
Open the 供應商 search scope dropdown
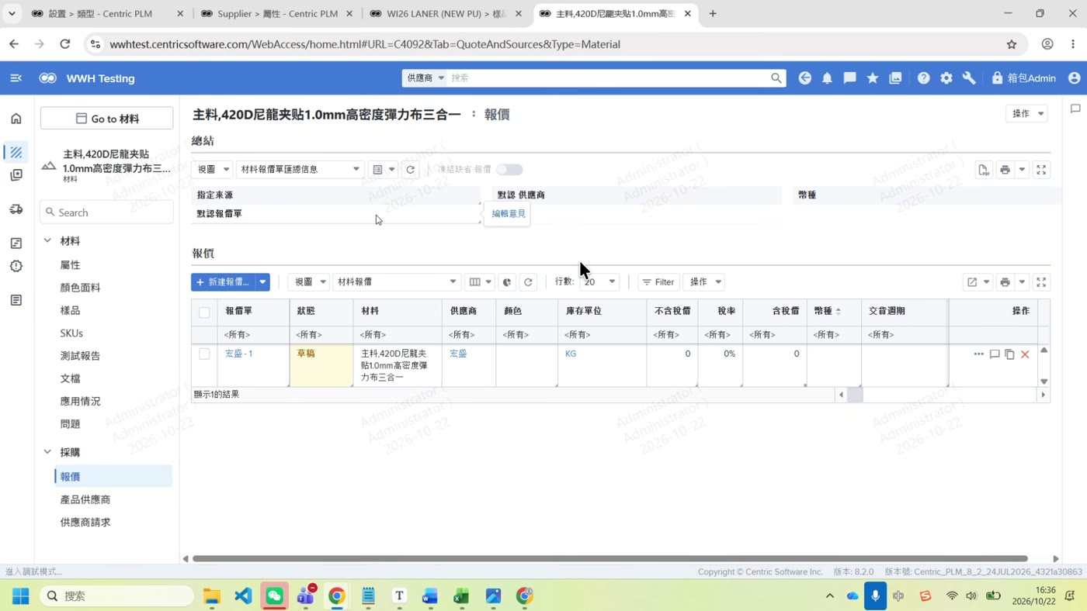pyautogui.click(x=425, y=78)
